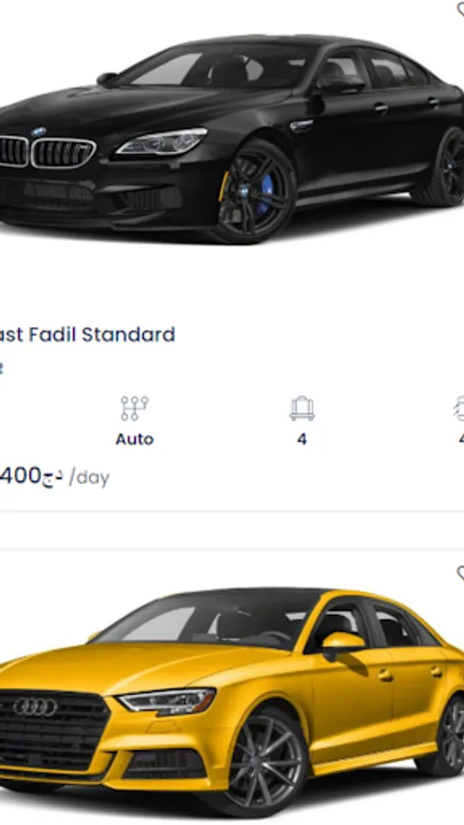Click the luggage capacity icon
464x825 pixels.
(302, 409)
